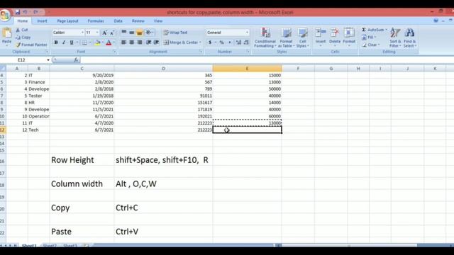Bottom align cell contents
Image resolution: width=454 pixels, height=255 pixels.
[140, 33]
